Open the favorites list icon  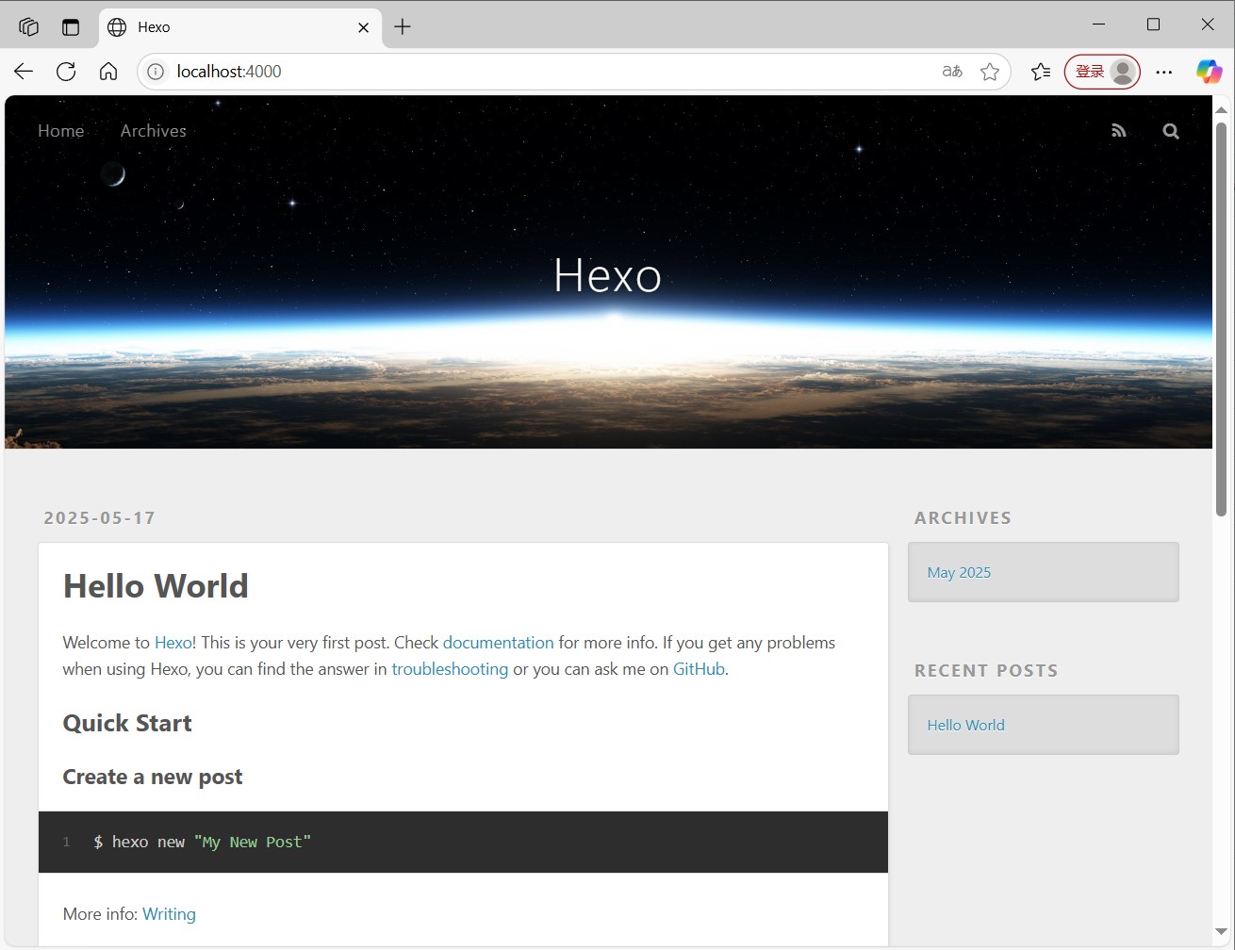tap(1041, 72)
